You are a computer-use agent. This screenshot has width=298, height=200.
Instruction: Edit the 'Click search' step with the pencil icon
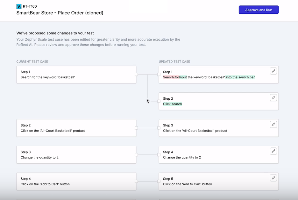point(273,97)
